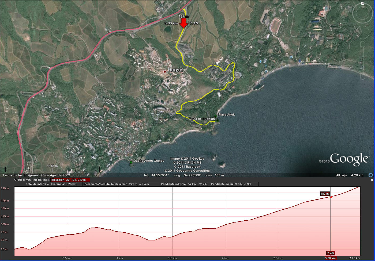
Task: Click the North compass N indicator
Action: click(x=363, y=3)
